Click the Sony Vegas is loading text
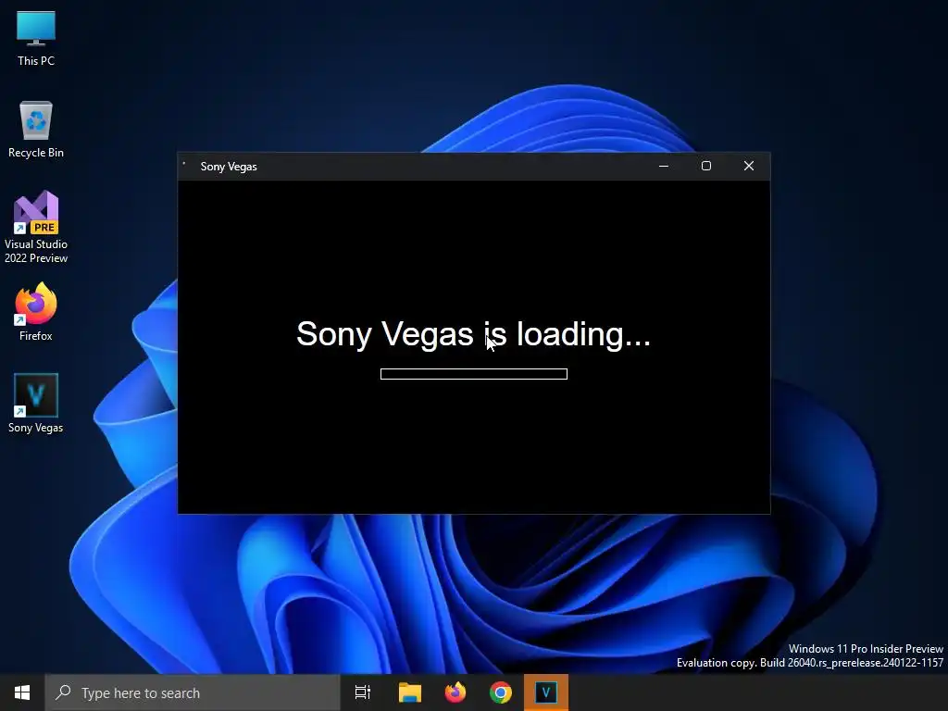 (473, 334)
